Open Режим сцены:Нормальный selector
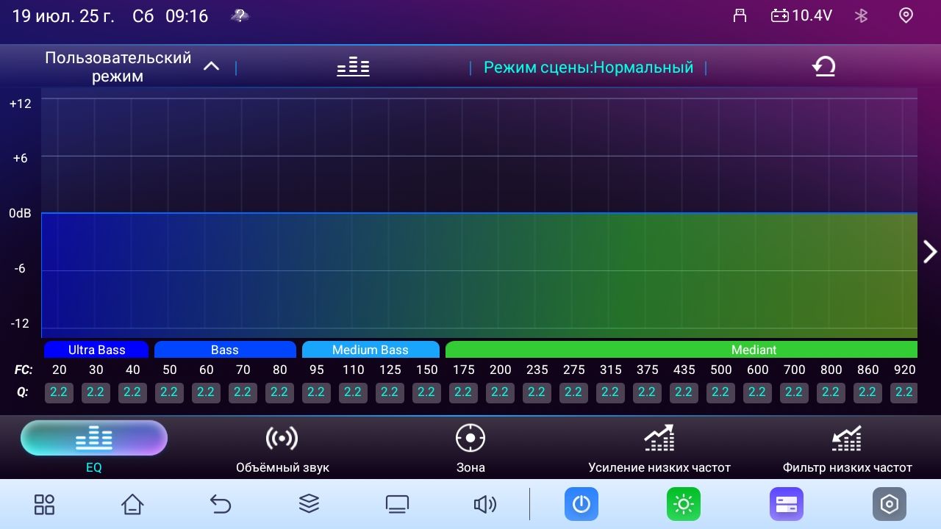Image resolution: width=941 pixels, height=529 pixels. (588, 68)
